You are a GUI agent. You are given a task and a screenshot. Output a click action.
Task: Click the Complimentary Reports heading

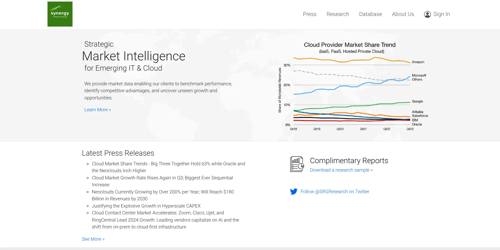(349, 161)
